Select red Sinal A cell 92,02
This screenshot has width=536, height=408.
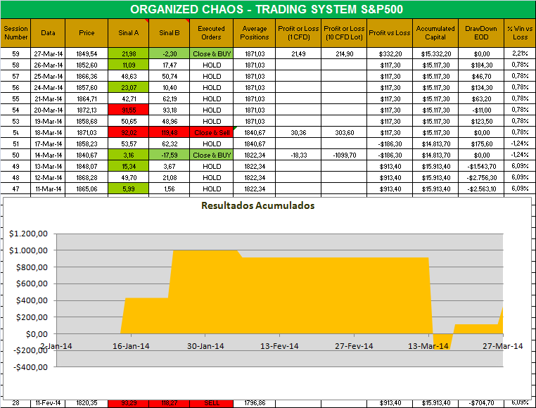129,133
